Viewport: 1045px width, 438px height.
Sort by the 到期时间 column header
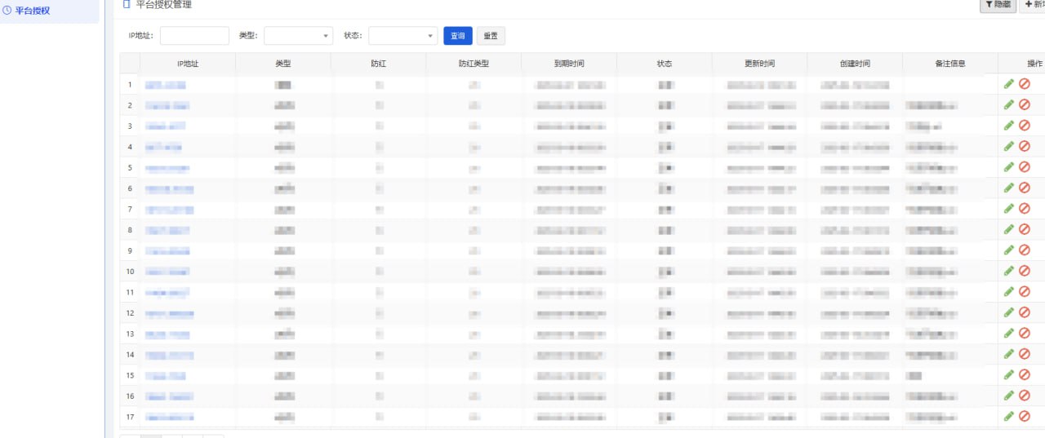pyautogui.click(x=569, y=64)
